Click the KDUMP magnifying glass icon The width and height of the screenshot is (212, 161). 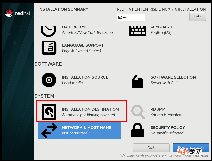coord(138,112)
